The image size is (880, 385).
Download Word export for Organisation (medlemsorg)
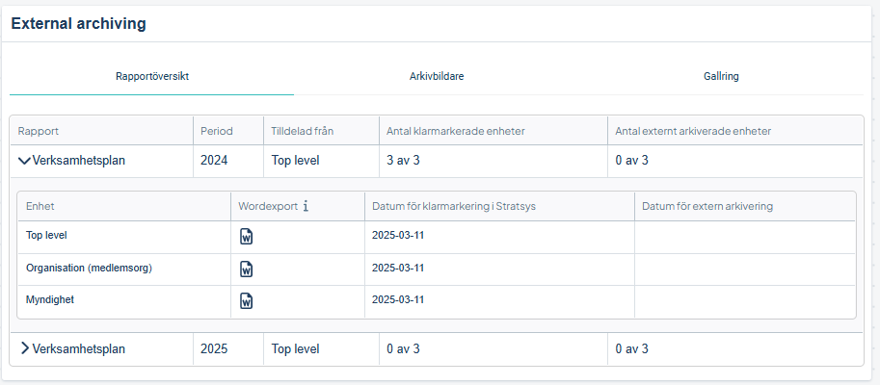247,269
